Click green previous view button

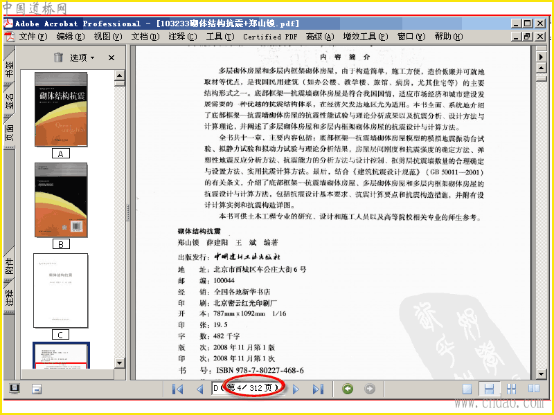point(348,389)
